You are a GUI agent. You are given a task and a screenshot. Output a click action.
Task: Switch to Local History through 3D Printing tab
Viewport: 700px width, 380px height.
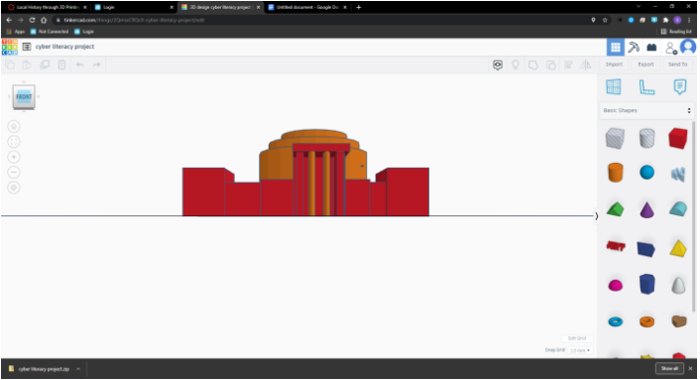point(47,7)
